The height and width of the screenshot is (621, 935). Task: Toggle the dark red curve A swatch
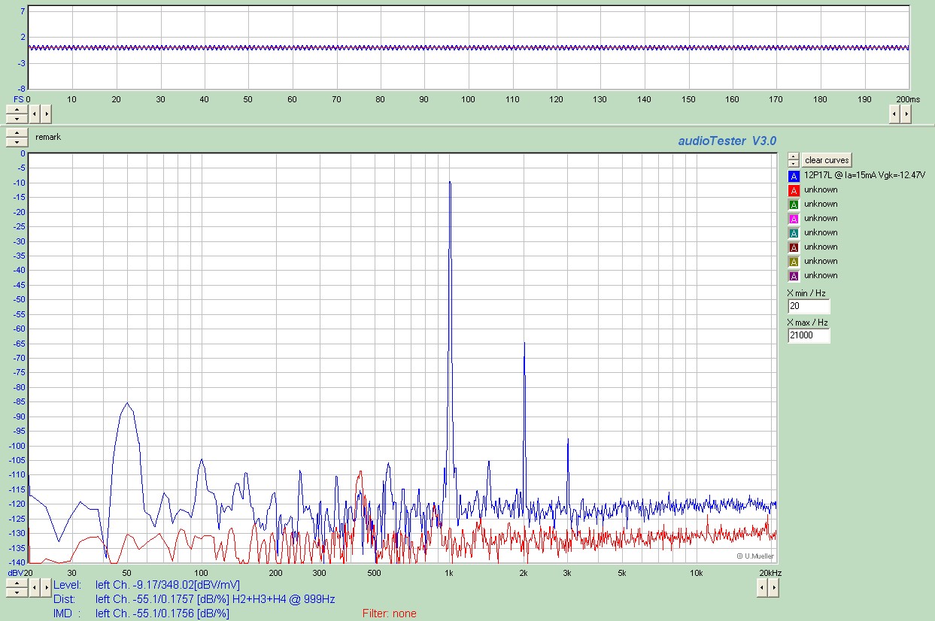[x=793, y=247]
